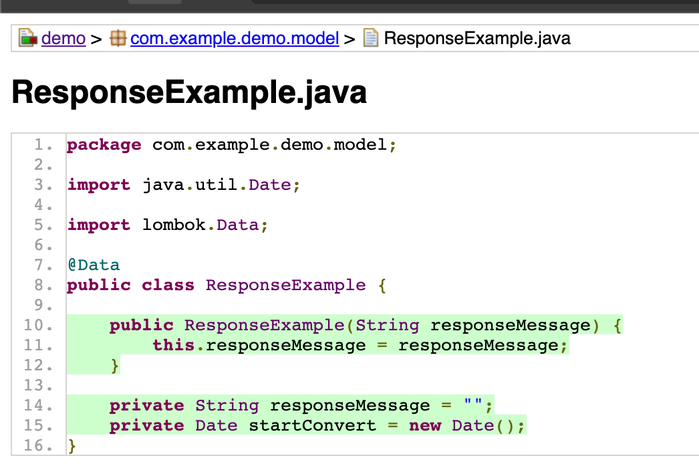Open the com.example.demo.model package link
Screen dimensions: 699x468
(234, 38)
